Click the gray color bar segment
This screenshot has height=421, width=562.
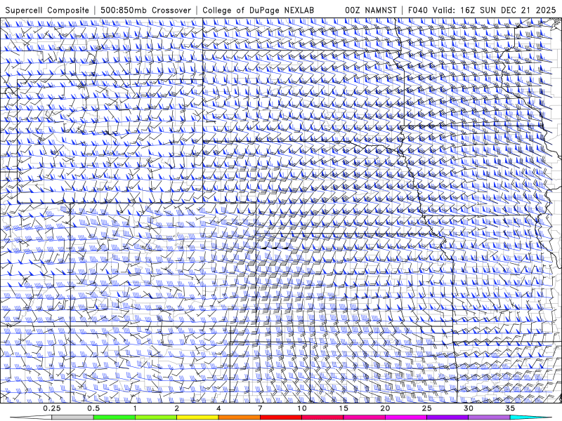[72, 417]
